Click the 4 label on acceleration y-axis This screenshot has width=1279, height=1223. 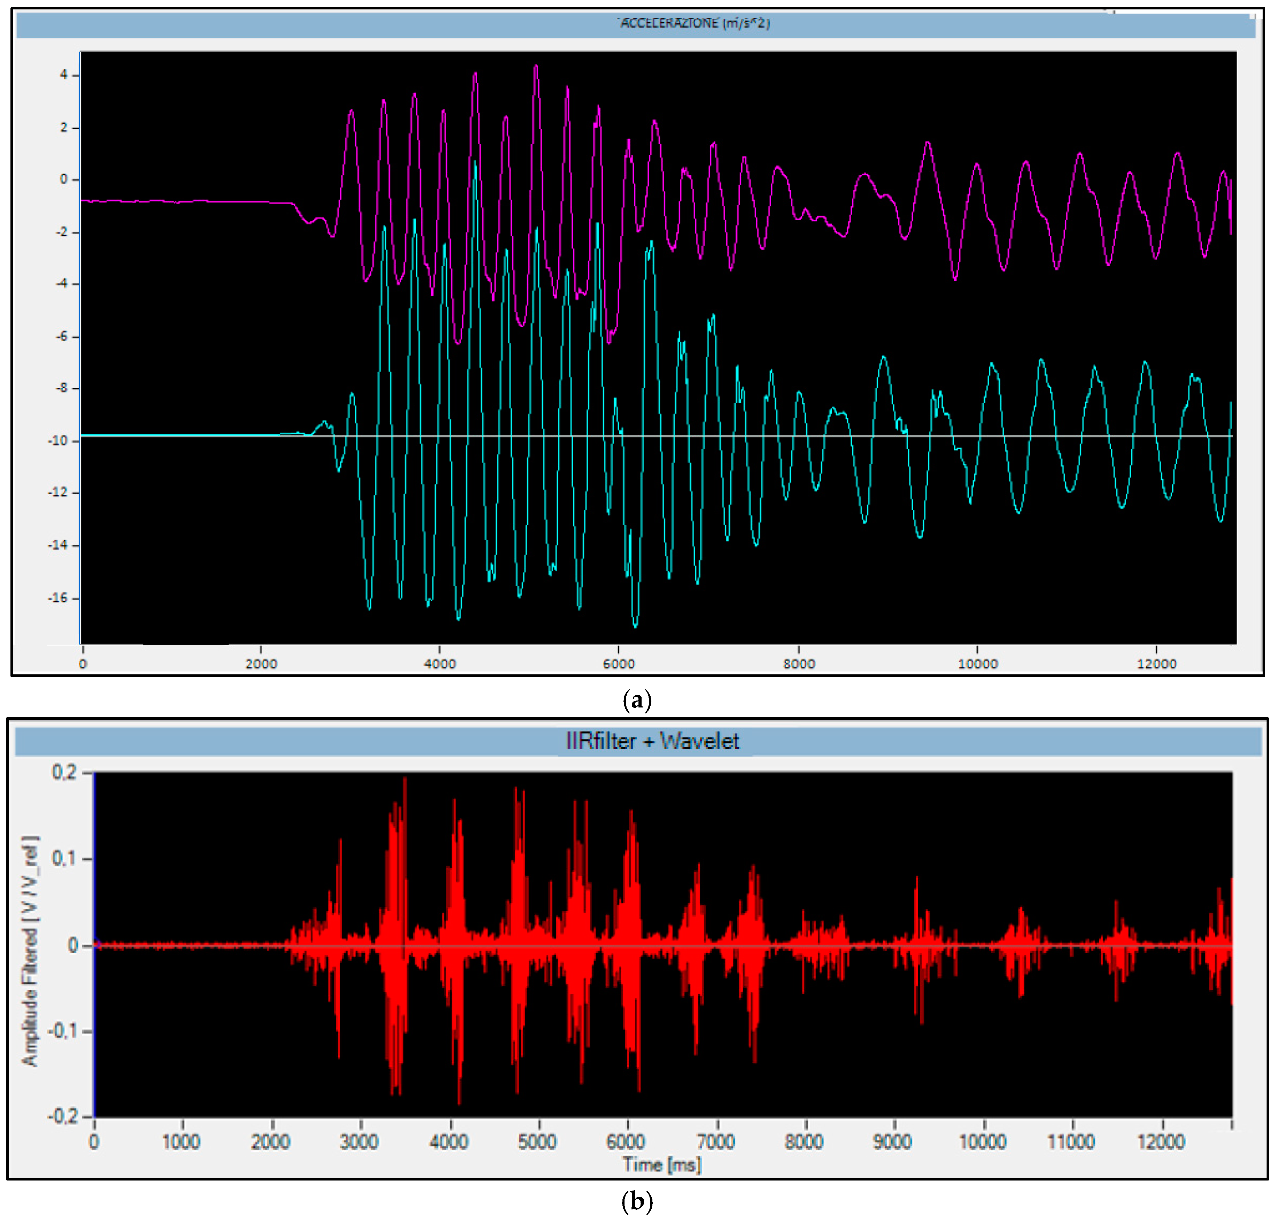pos(64,75)
